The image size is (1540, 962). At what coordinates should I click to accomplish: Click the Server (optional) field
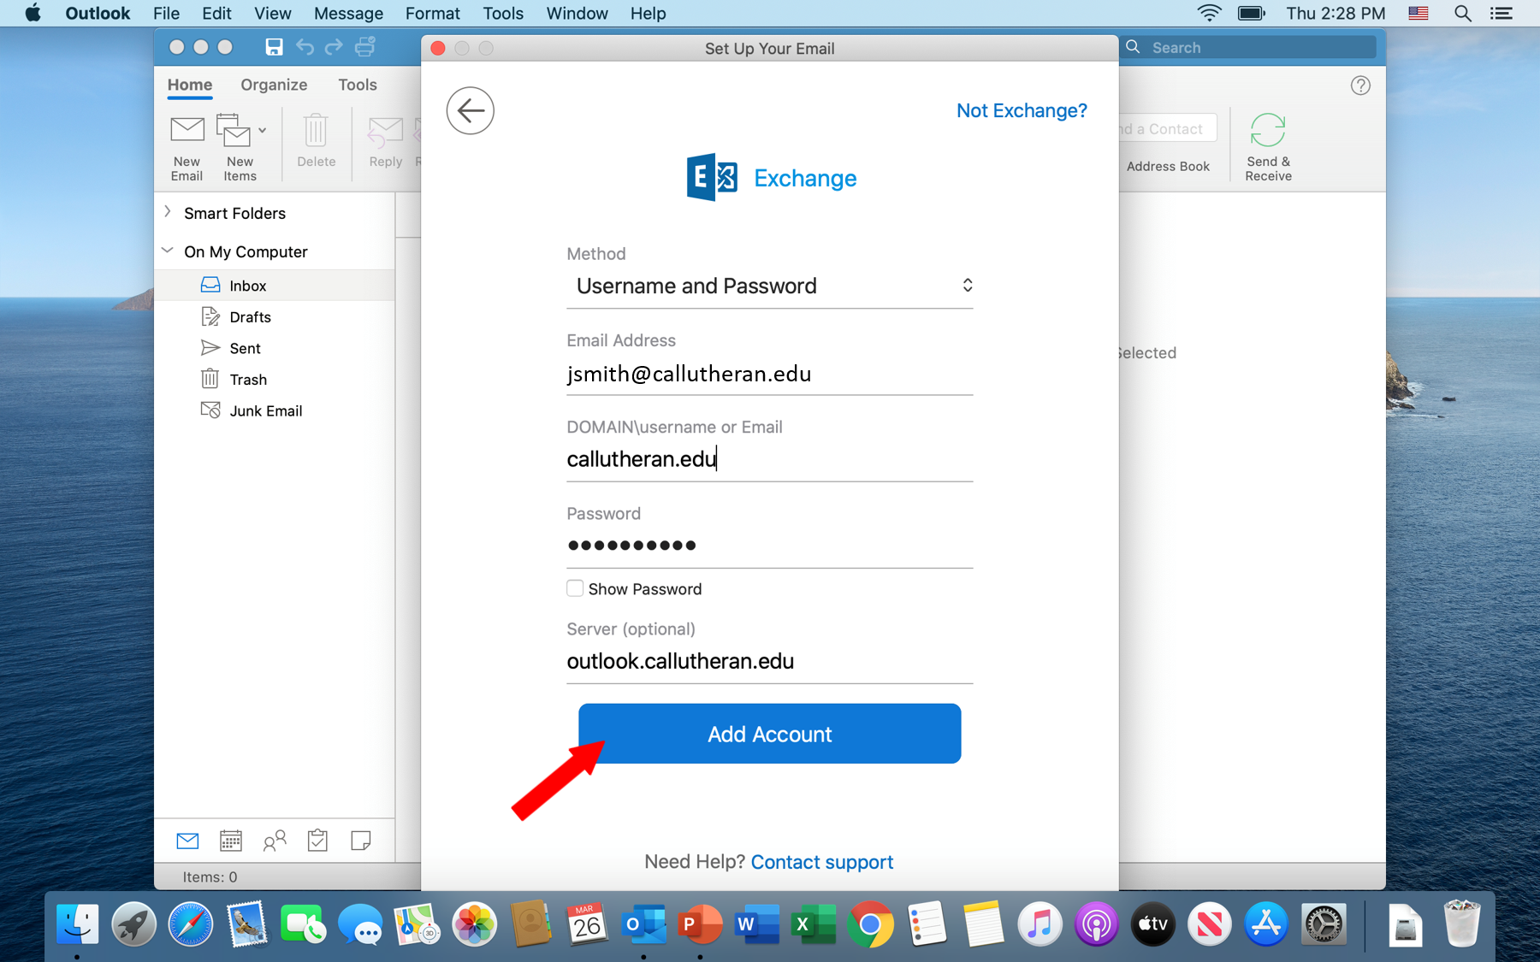tap(770, 661)
